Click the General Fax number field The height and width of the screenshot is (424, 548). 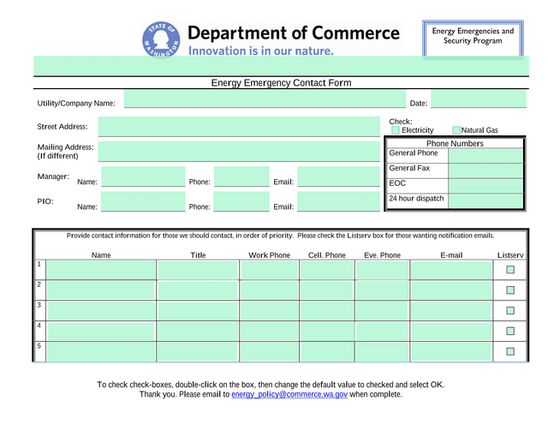485,171
